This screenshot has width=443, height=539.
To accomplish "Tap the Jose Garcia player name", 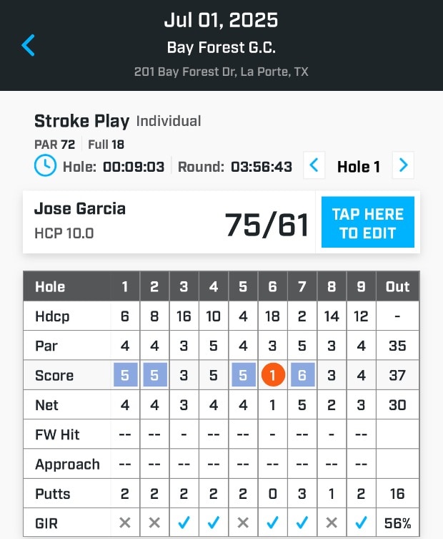I will pyautogui.click(x=80, y=209).
